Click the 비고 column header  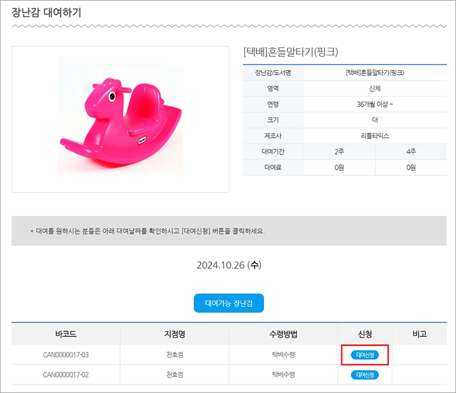[x=420, y=334]
